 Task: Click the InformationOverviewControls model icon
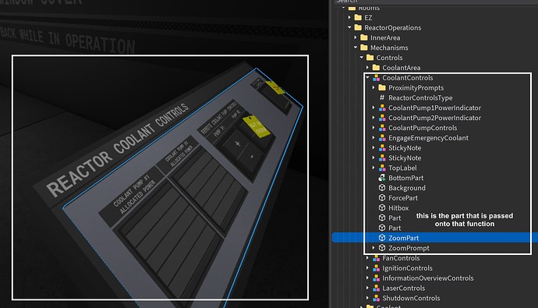(x=376, y=278)
